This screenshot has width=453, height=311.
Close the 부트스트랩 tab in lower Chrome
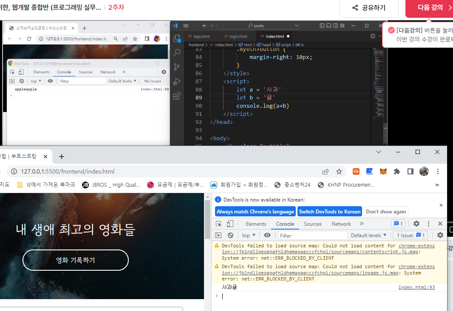(45, 157)
